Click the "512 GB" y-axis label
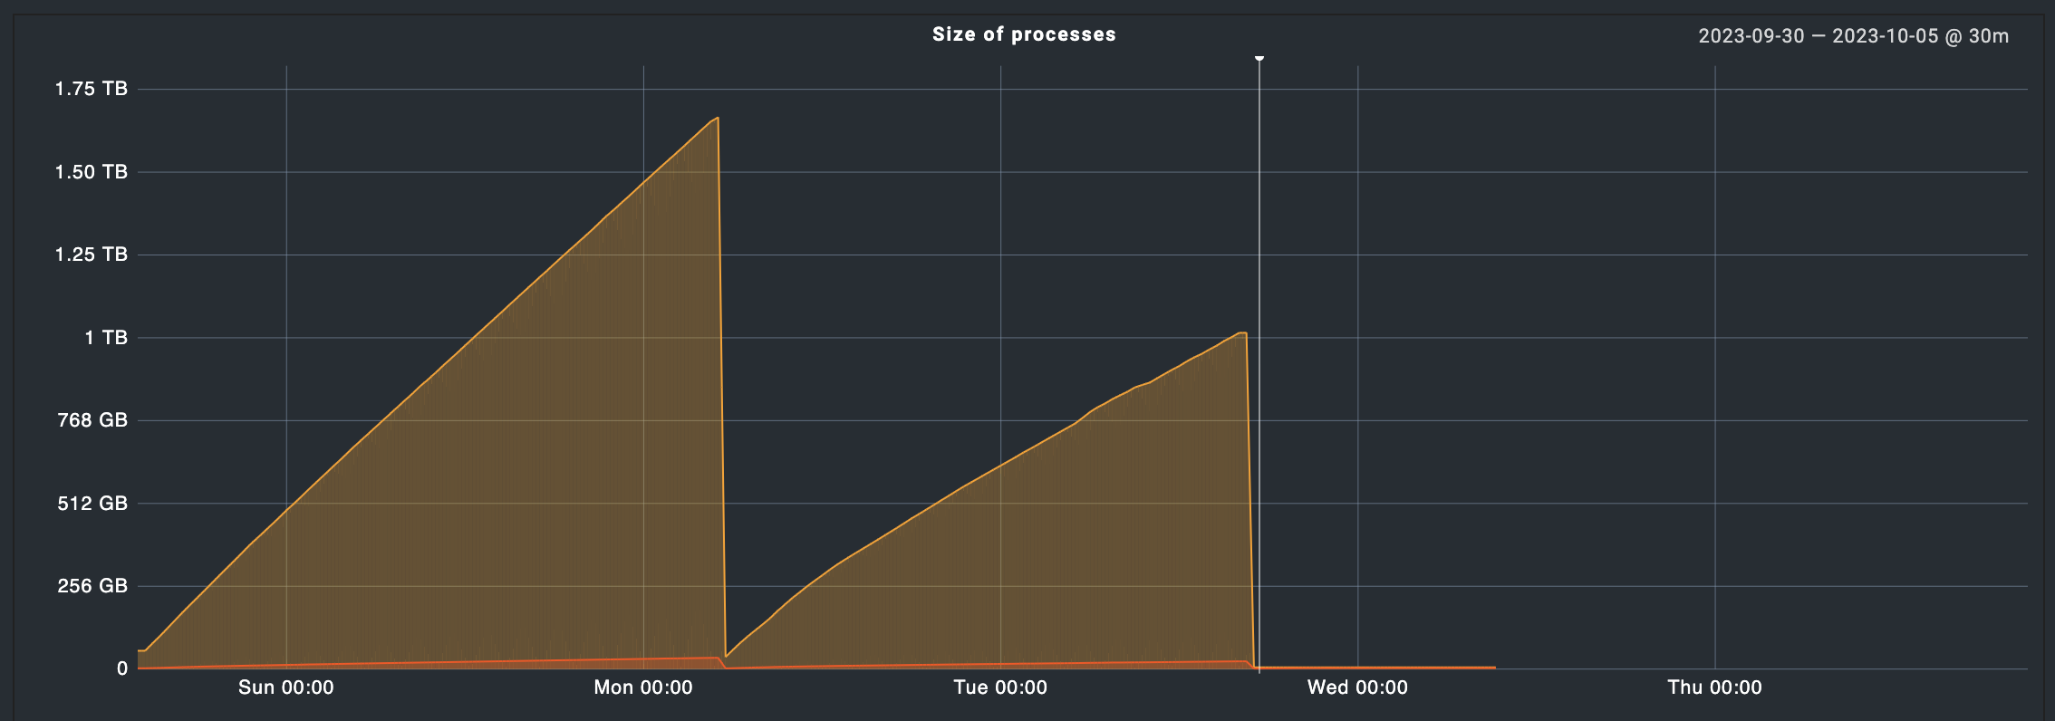Image resolution: width=2055 pixels, height=721 pixels. click(x=92, y=504)
